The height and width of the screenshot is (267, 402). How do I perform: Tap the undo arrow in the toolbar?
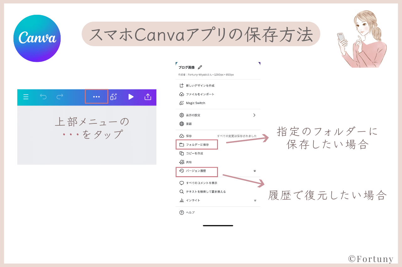tap(43, 97)
